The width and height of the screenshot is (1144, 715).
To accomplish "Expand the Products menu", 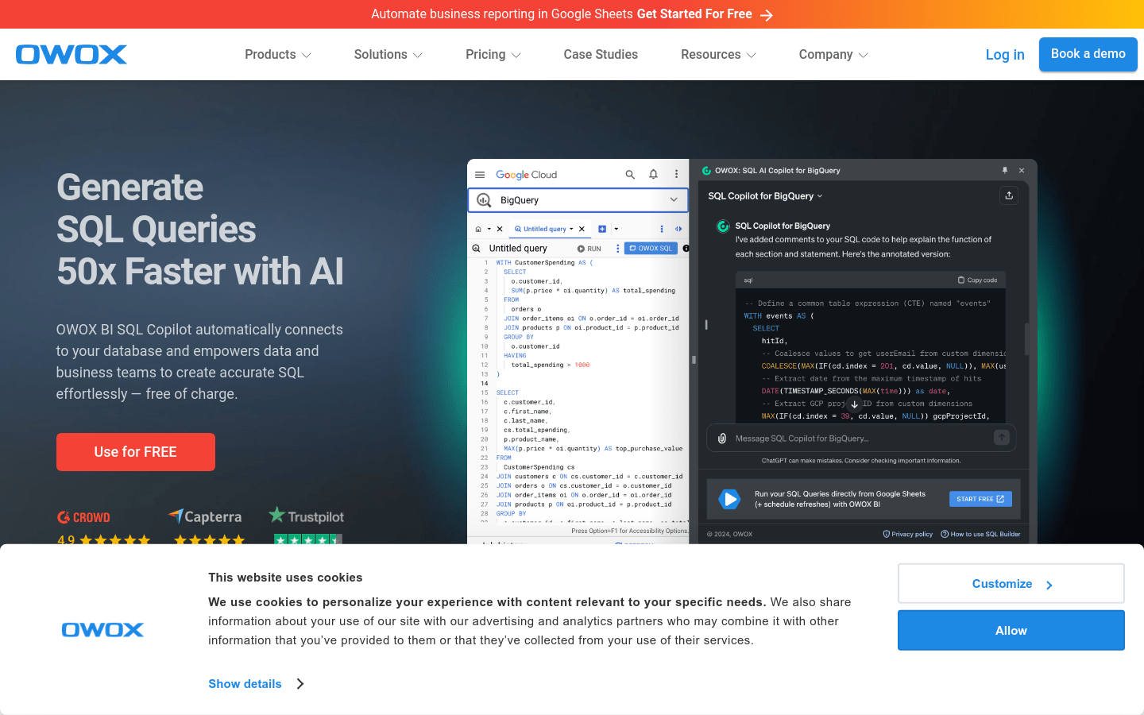I will [277, 55].
